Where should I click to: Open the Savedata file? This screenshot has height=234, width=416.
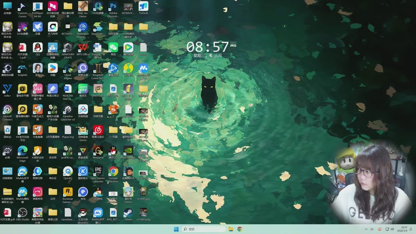click(x=68, y=215)
